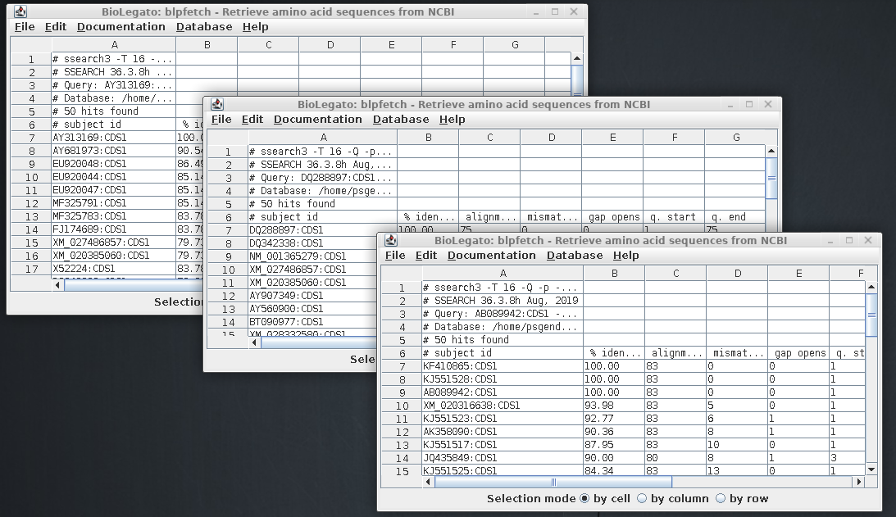Screen dimensions: 896x517
Task: Select the "by cell" selection mode
Action: pyautogui.click(x=584, y=498)
